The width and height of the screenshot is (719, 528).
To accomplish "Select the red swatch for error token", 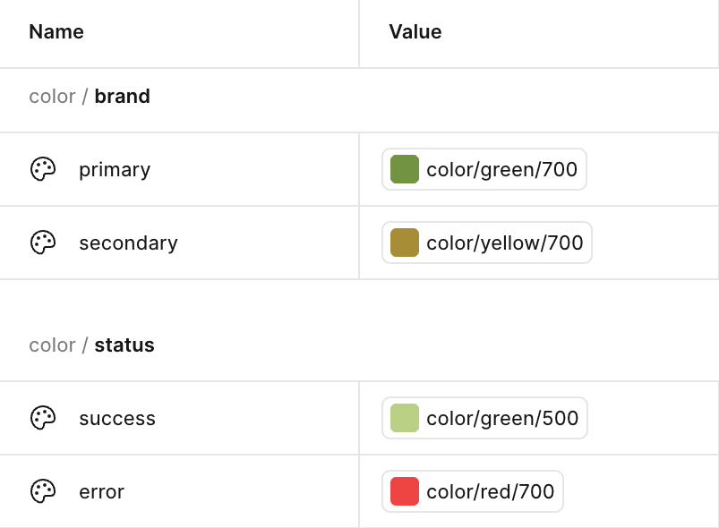I will [404, 491].
